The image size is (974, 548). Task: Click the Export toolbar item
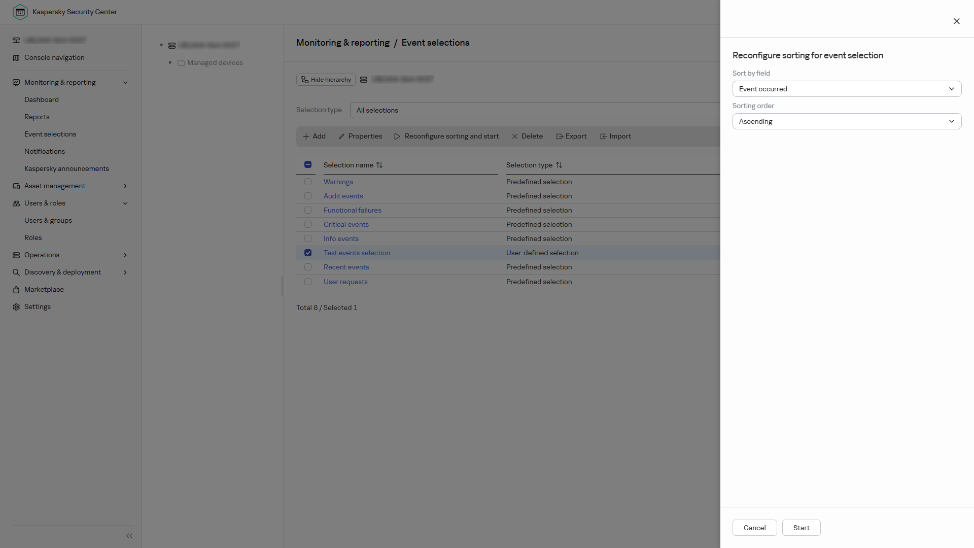coord(571,136)
